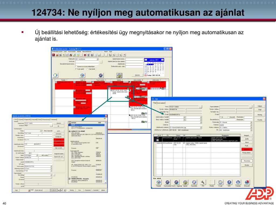This screenshot has height=207, width=276.
Task: Click the Kilépés button in Ért. ügy
Action: coord(260,106)
